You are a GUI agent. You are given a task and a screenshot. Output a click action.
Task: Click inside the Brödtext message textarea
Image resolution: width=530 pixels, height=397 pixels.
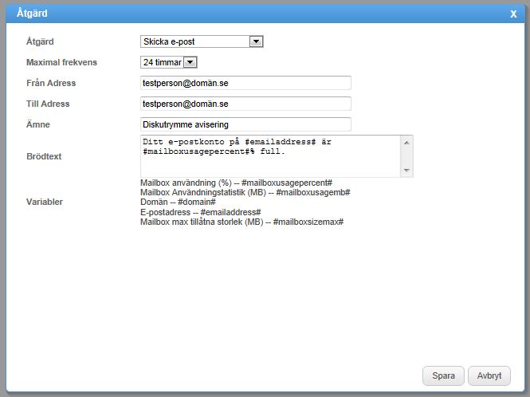[269, 156]
